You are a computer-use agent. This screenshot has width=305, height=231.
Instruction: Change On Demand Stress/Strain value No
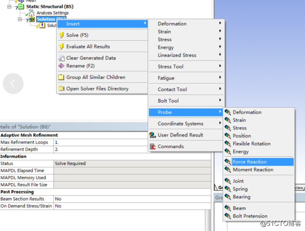pyautogui.click(x=132, y=206)
